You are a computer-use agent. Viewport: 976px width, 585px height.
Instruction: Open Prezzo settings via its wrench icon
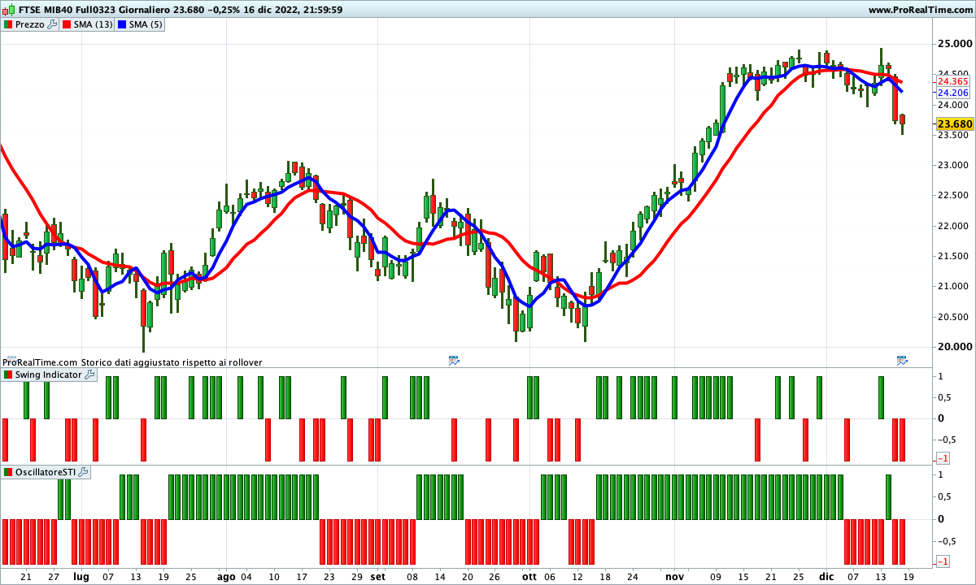pos(54,25)
